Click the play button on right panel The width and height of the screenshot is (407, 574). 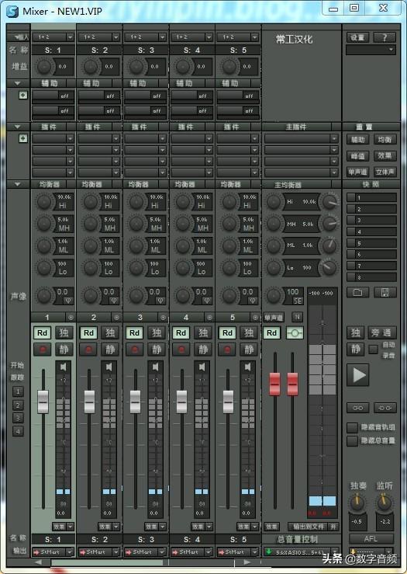click(358, 375)
